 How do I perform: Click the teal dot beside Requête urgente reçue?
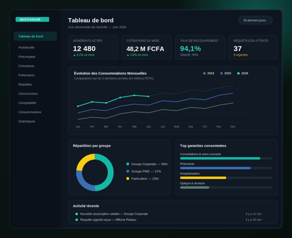pyautogui.click(x=76, y=220)
